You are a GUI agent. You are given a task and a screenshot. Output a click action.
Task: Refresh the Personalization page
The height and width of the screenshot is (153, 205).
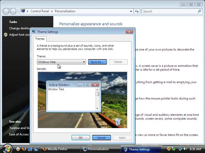[x=137, y=11]
